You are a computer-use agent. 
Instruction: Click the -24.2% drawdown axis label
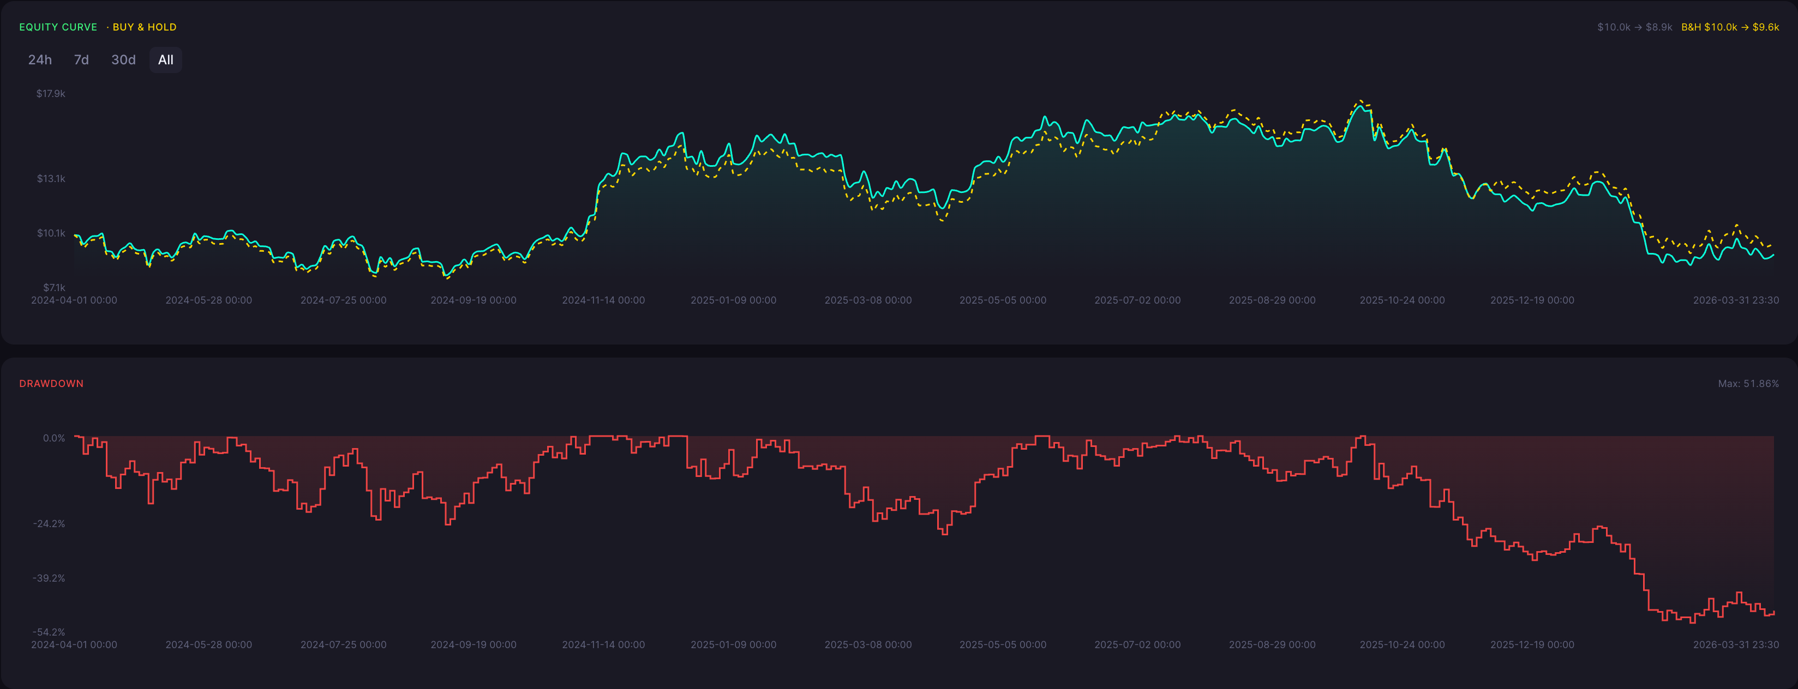click(49, 524)
